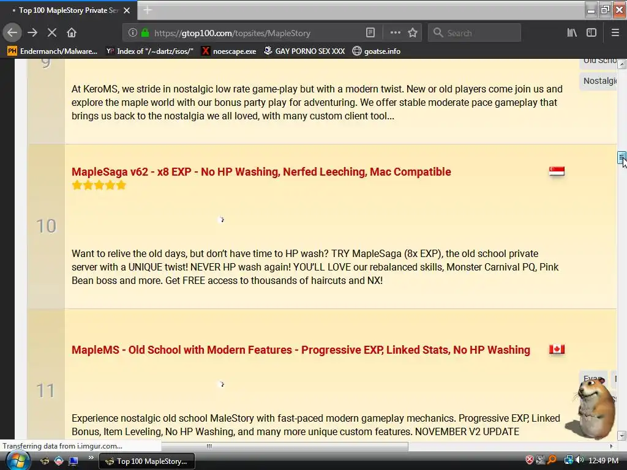Stop loading the page
Viewport: 627px width, 470px height.
[52, 33]
